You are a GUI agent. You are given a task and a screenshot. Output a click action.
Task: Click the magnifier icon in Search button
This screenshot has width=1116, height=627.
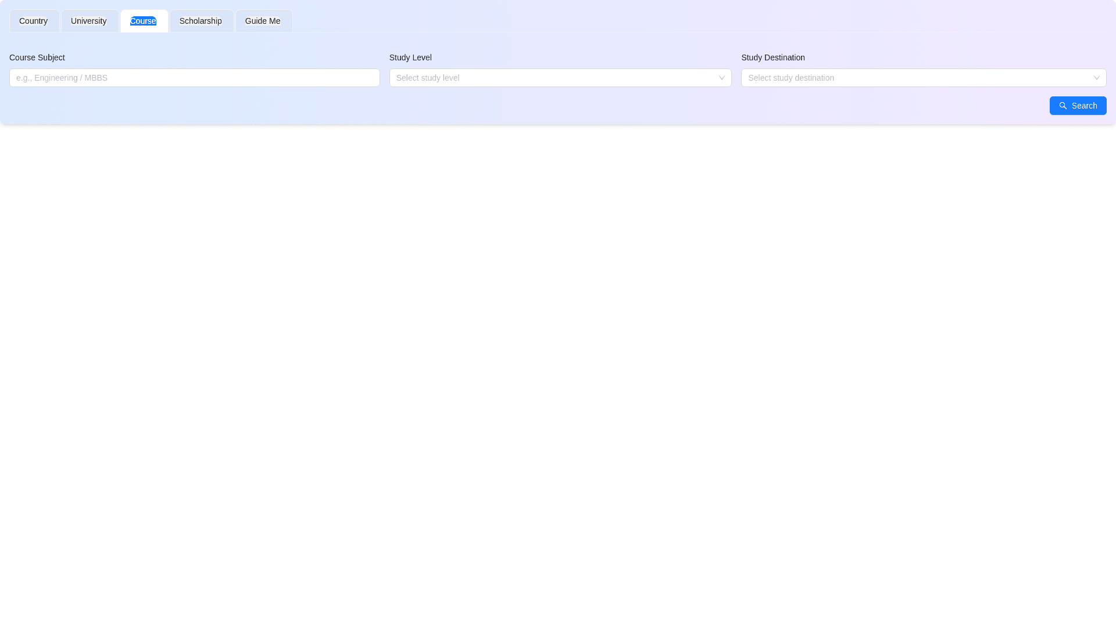coord(1063,106)
